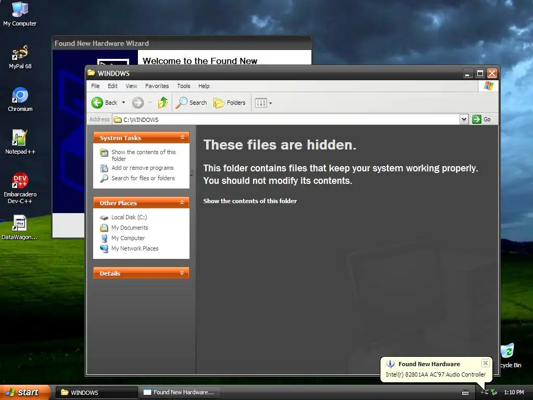Click the Windows flag logo in the toolbar
Screen dimensions: 533x400
click(488, 86)
